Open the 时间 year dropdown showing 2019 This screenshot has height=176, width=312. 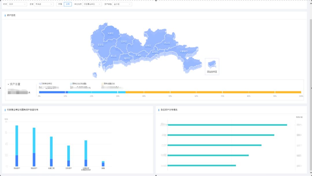tap(17, 4)
